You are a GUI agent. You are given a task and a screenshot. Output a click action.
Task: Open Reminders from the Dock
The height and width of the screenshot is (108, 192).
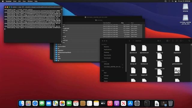pos(89,103)
